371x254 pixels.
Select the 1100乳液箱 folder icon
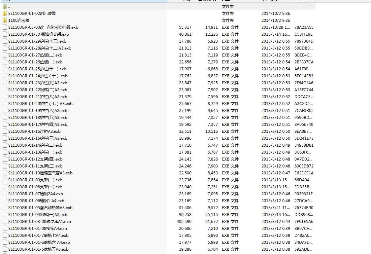(x=5, y=20)
